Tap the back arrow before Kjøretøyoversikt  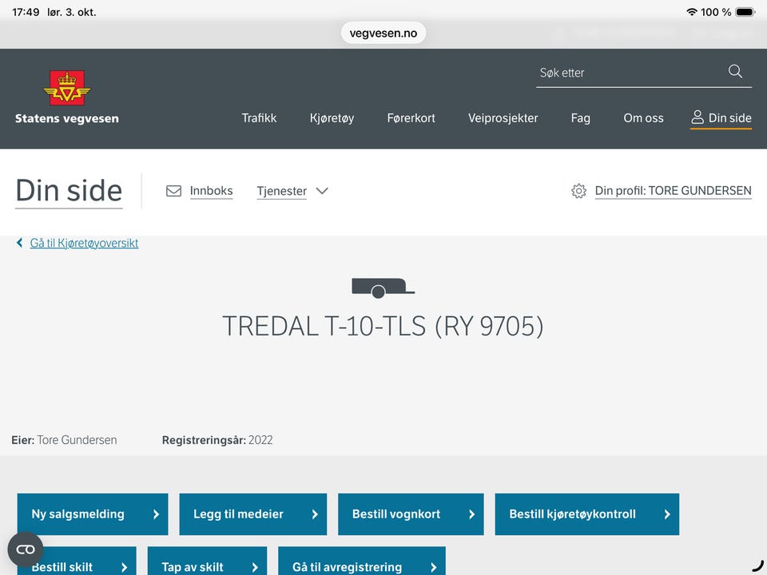(19, 243)
